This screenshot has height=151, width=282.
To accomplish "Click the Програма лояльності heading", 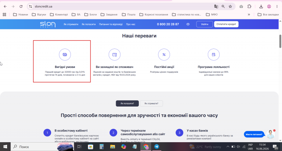I will pos(214,67).
